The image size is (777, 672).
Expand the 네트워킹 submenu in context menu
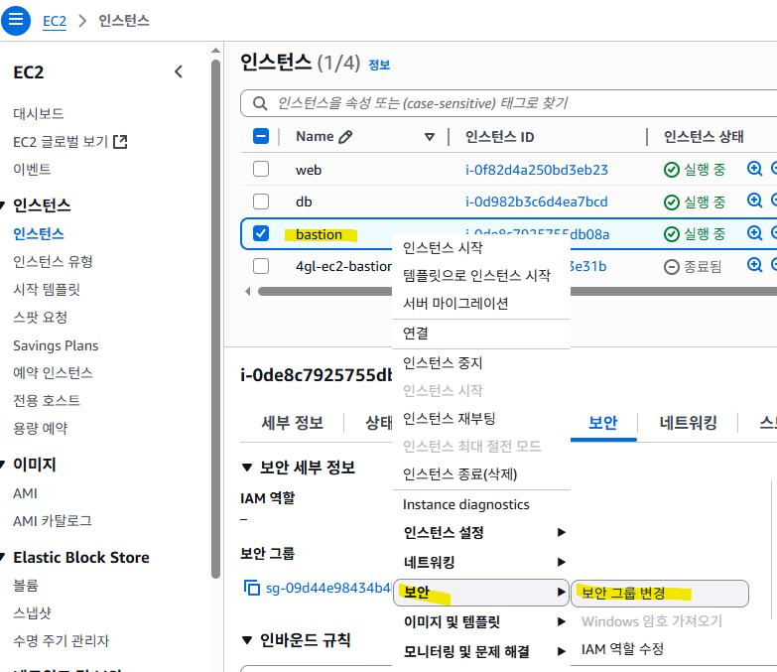point(481,562)
